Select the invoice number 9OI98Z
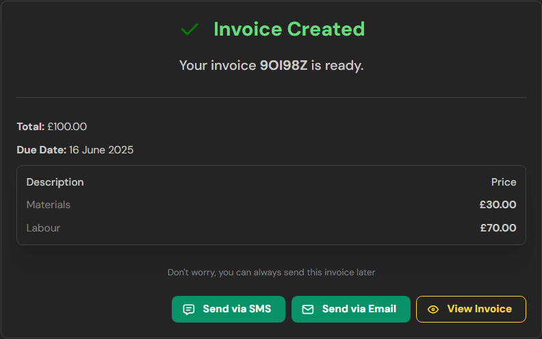The width and height of the screenshot is (542, 339). (x=283, y=65)
